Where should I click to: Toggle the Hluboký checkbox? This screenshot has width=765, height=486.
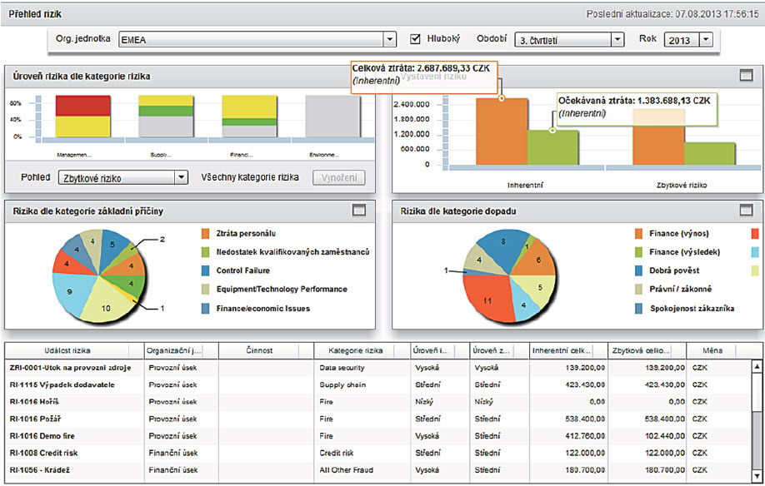(x=415, y=39)
